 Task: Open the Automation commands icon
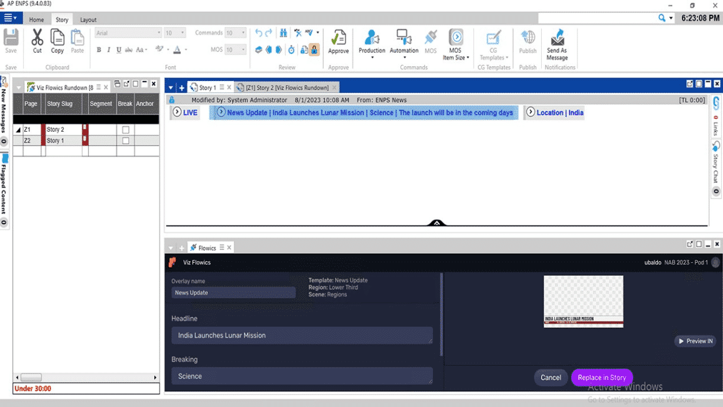[403, 40]
